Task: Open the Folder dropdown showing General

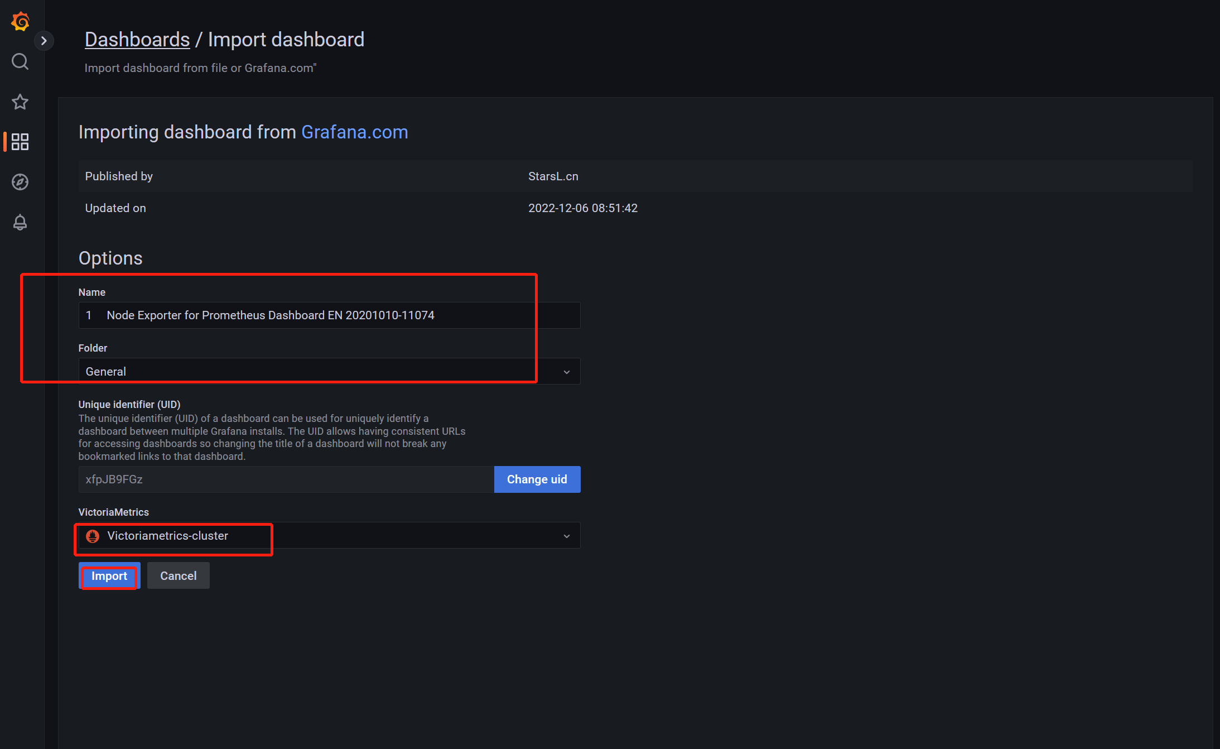Action: [x=329, y=371]
